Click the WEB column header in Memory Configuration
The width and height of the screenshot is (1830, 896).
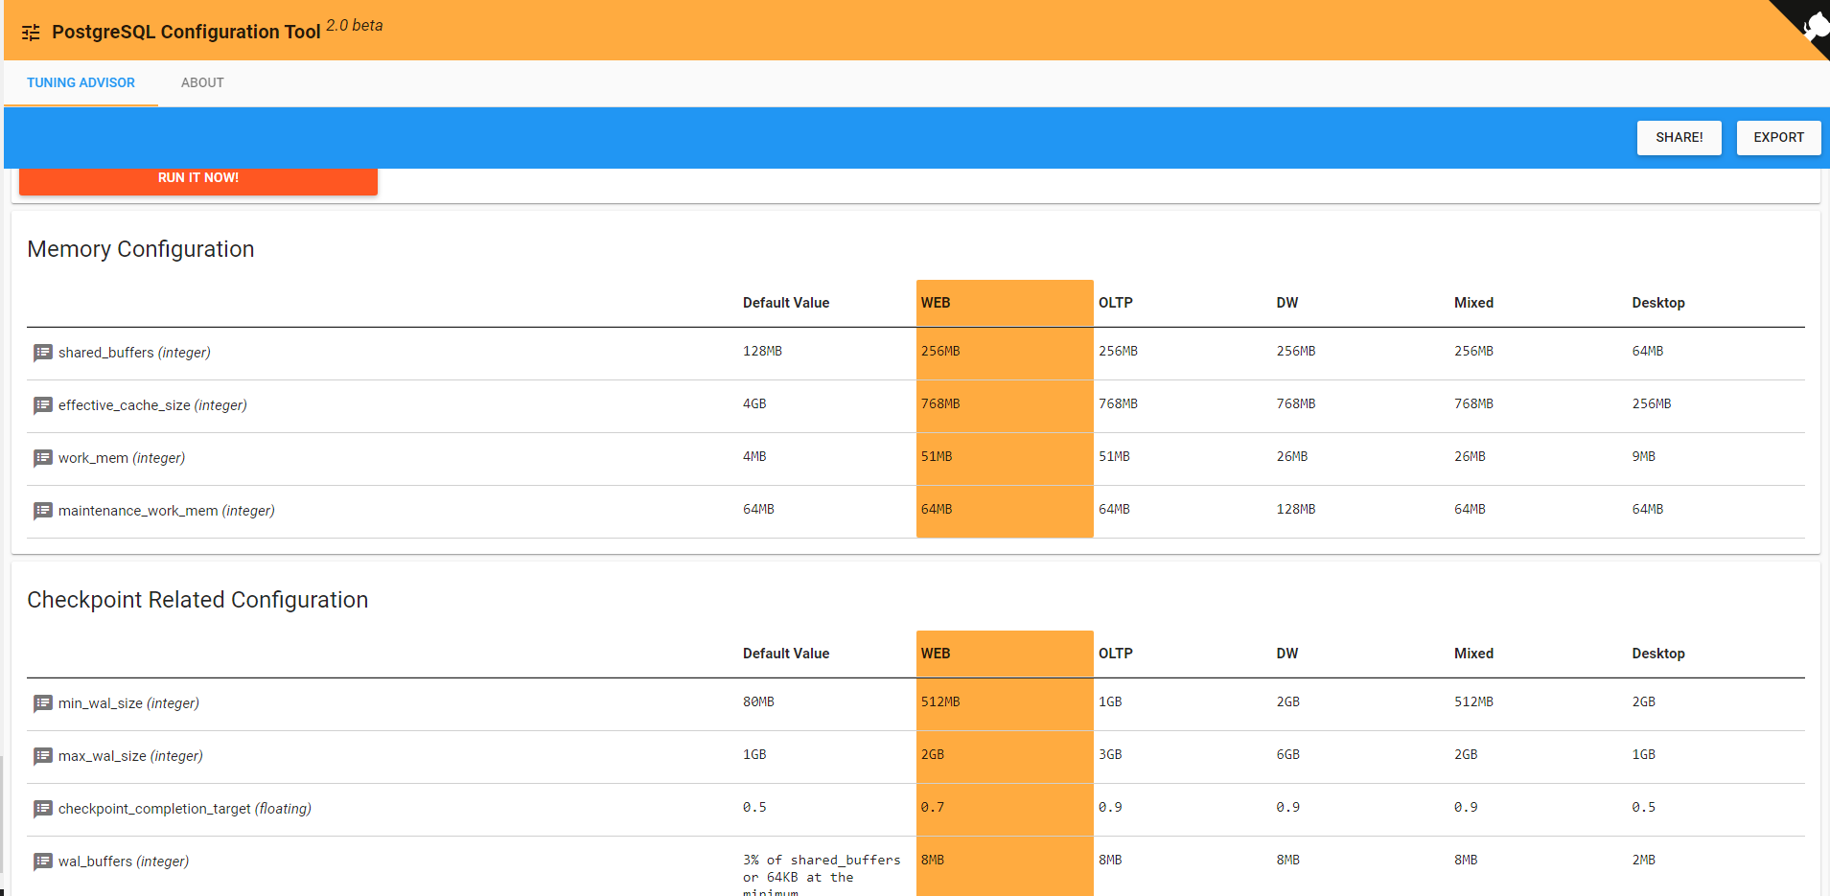pos(936,303)
